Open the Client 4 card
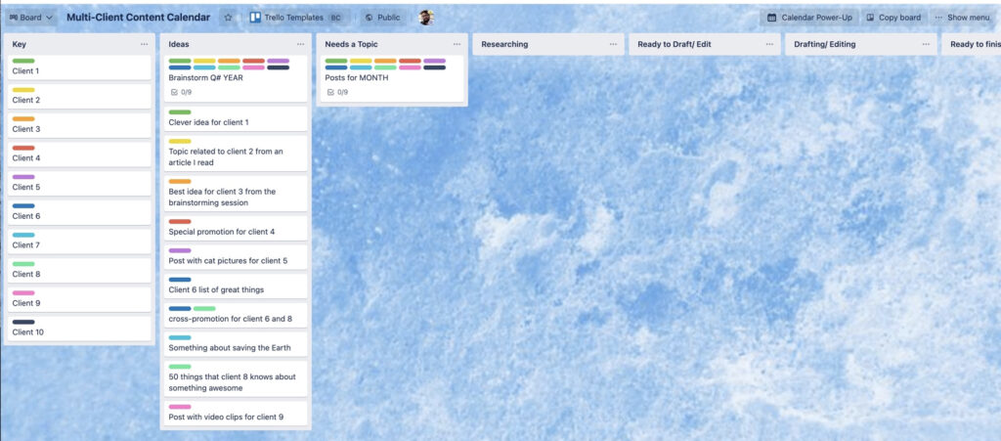 79,154
